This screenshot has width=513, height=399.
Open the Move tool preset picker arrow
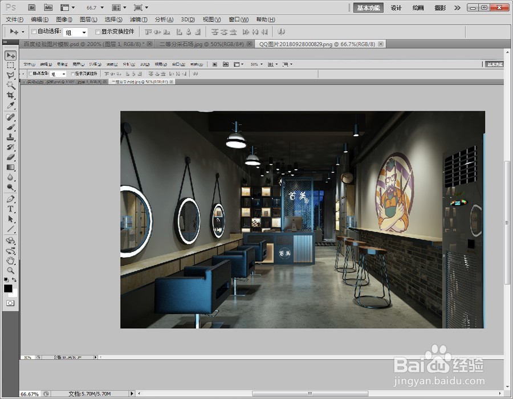point(23,32)
